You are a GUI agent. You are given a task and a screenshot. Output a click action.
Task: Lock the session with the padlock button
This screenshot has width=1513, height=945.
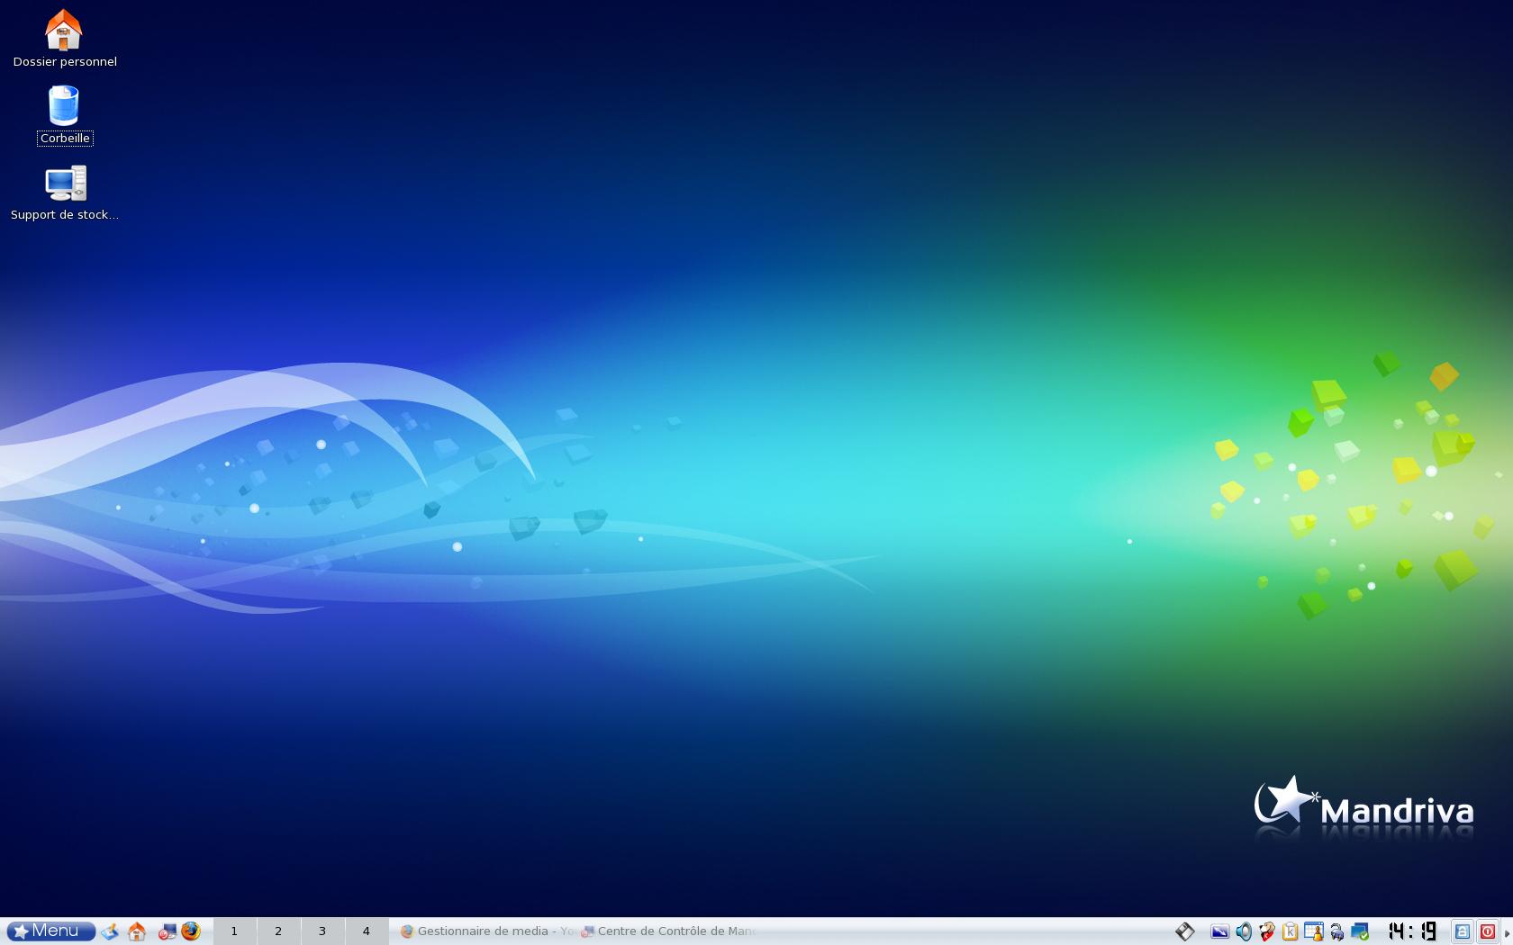coord(1463,931)
